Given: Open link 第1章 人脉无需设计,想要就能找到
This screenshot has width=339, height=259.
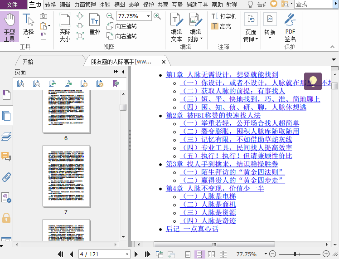Looking at the screenshot, I should pyautogui.click(x=222, y=75).
